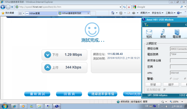Expand the tab list dropdown arrow
This screenshot has height=109, width=187.
(24, 13)
